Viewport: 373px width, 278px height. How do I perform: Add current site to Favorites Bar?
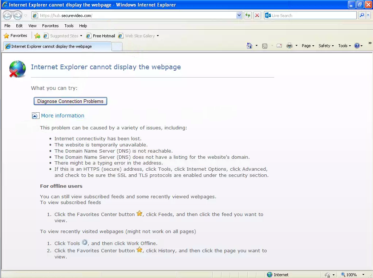click(x=37, y=36)
